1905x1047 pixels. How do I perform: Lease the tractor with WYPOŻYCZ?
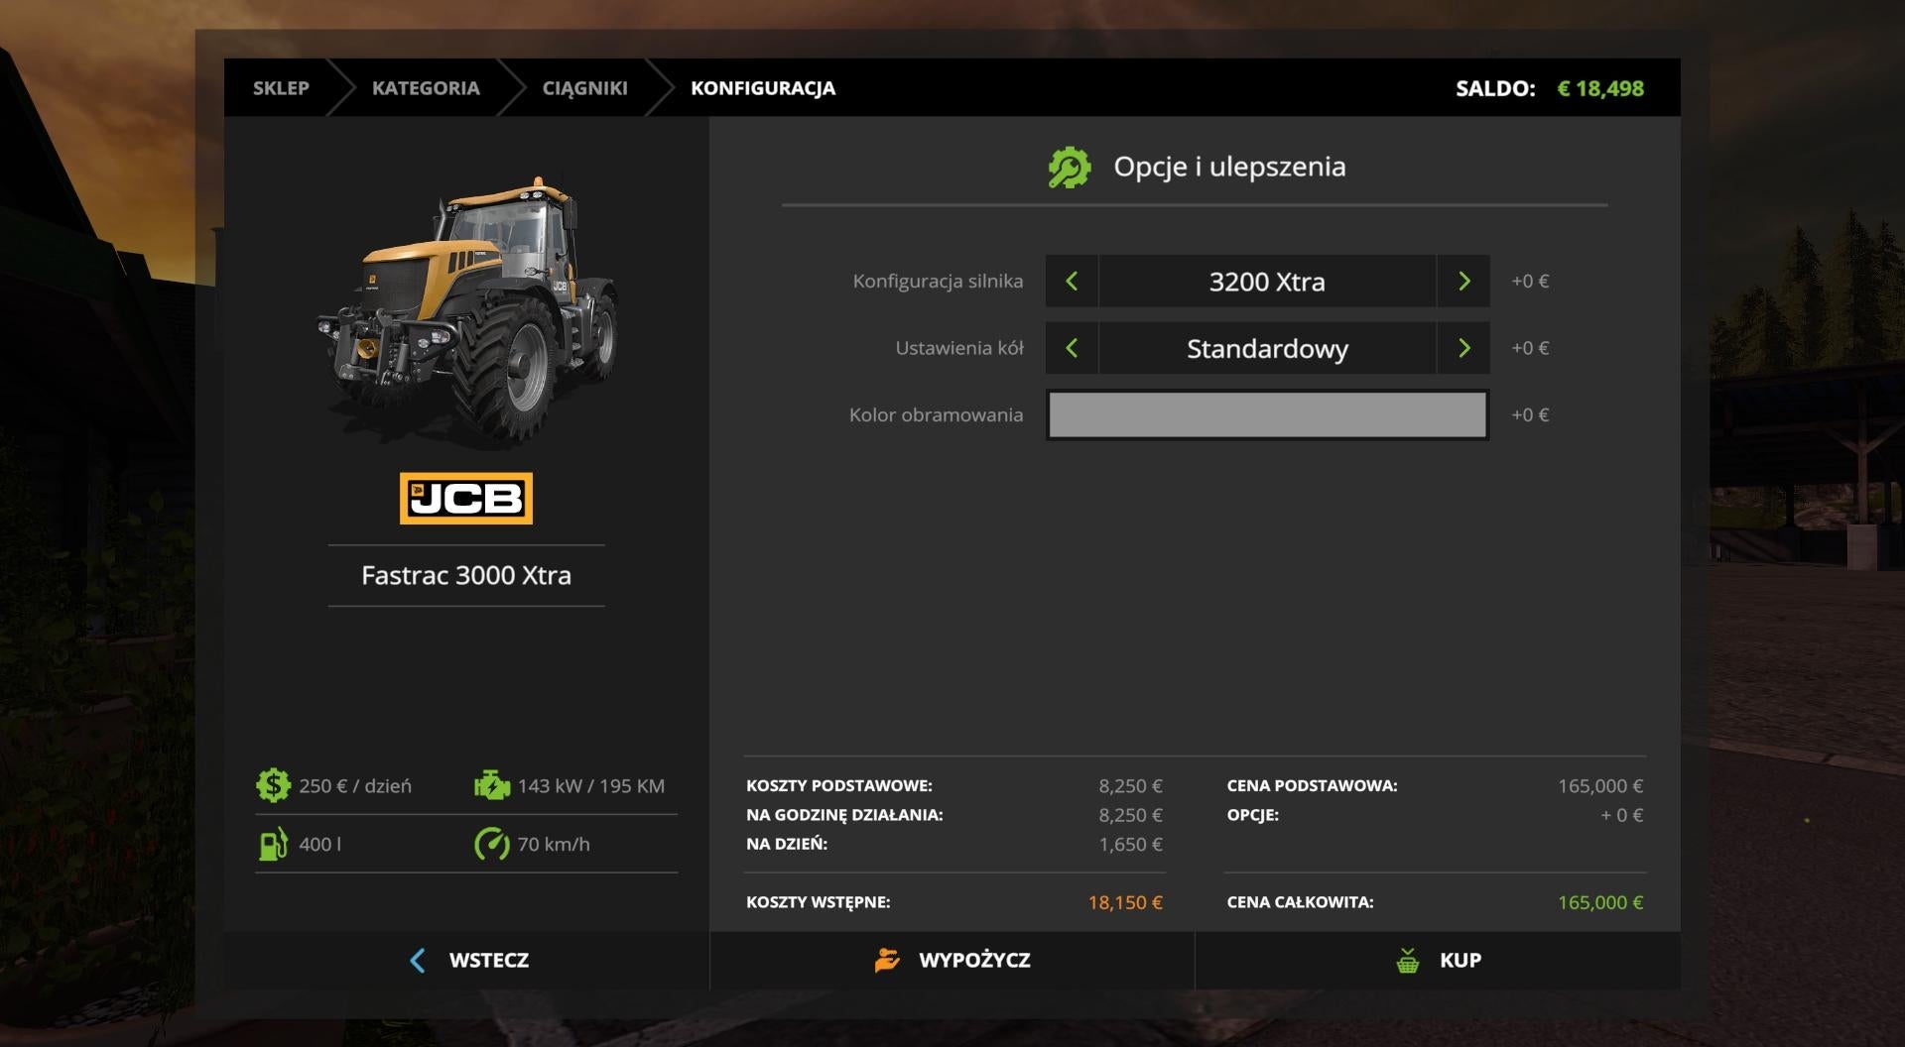952,960
